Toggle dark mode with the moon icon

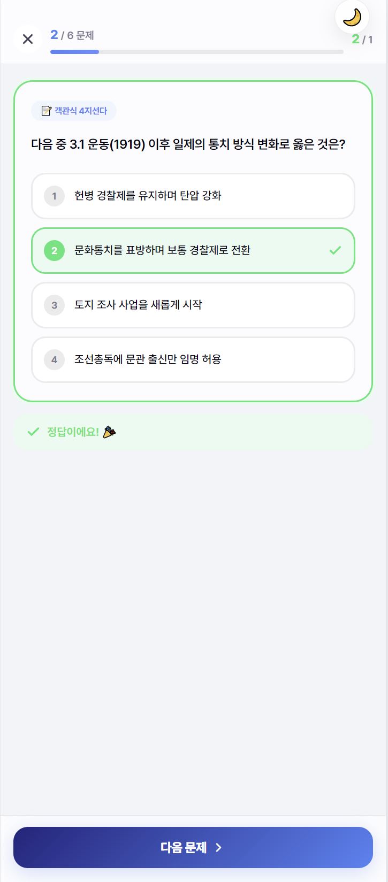352,18
